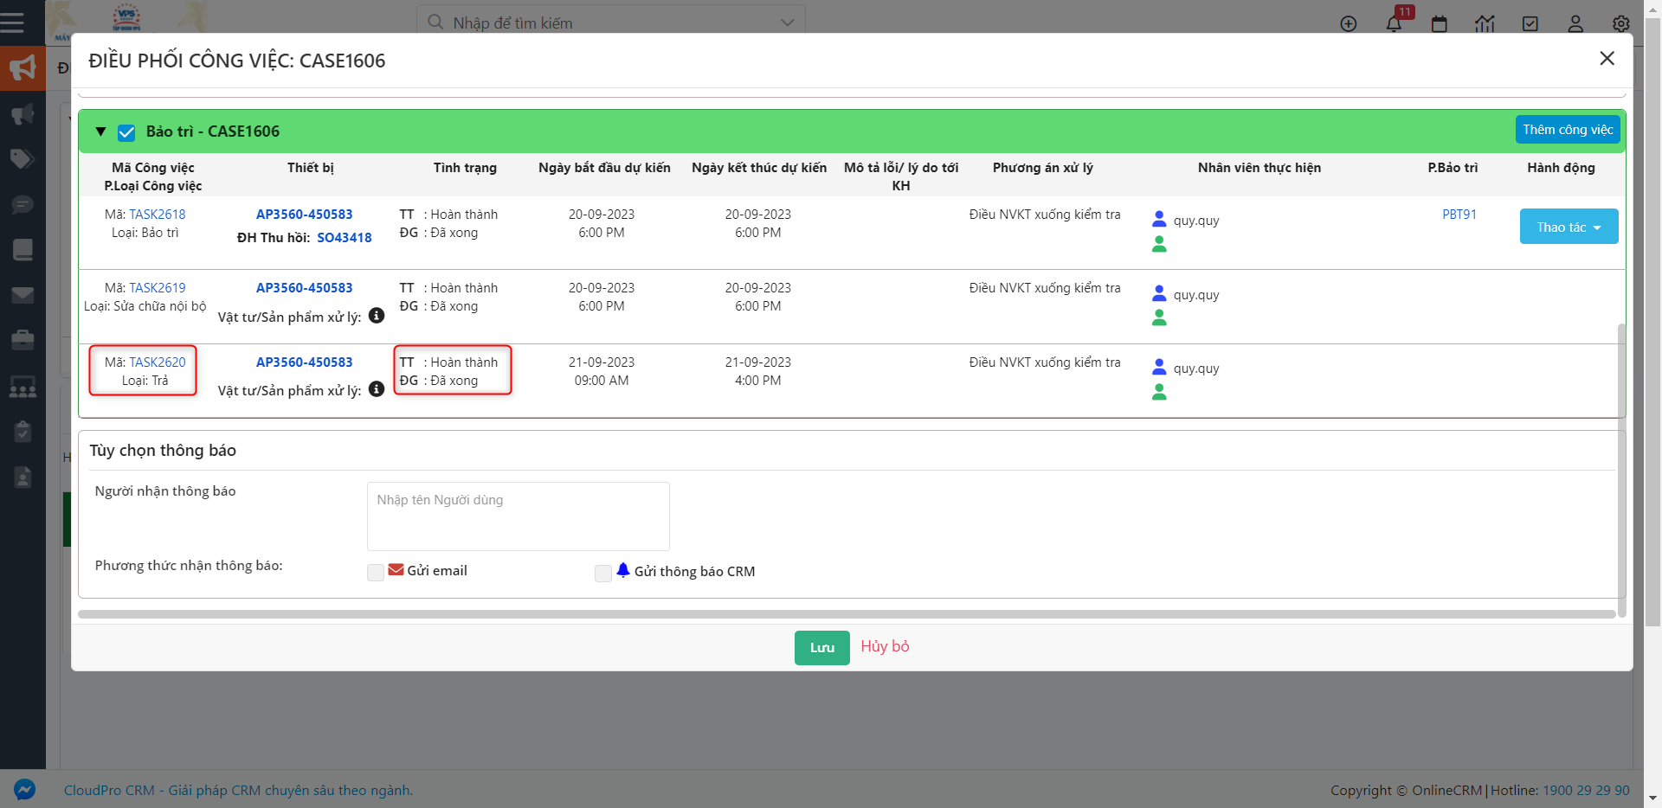This screenshot has width=1662, height=808.
Task: Click the orange megaphone sidebar icon
Action: pyautogui.click(x=23, y=67)
